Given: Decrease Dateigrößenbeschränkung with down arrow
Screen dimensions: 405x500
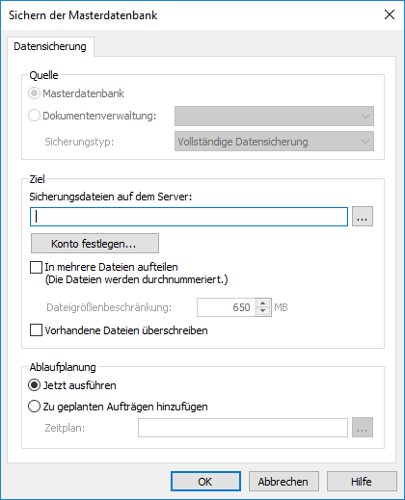Looking at the screenshot, I should click(x=263, y=311).
